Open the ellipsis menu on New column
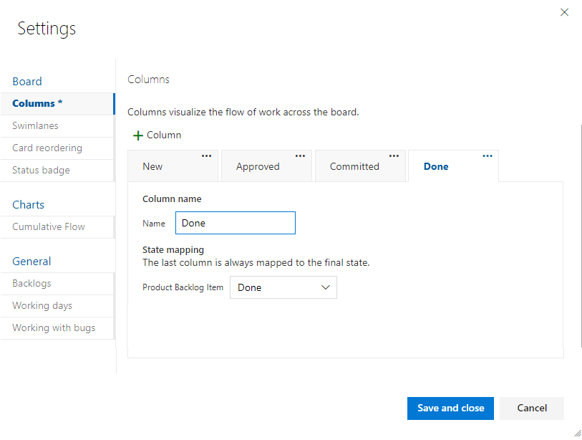The width and height of the screenshot is (582, 440). [x=206, y=156]
